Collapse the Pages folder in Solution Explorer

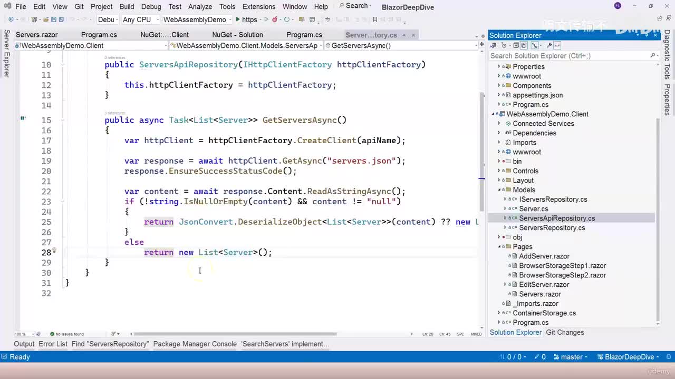coord(499,247)
